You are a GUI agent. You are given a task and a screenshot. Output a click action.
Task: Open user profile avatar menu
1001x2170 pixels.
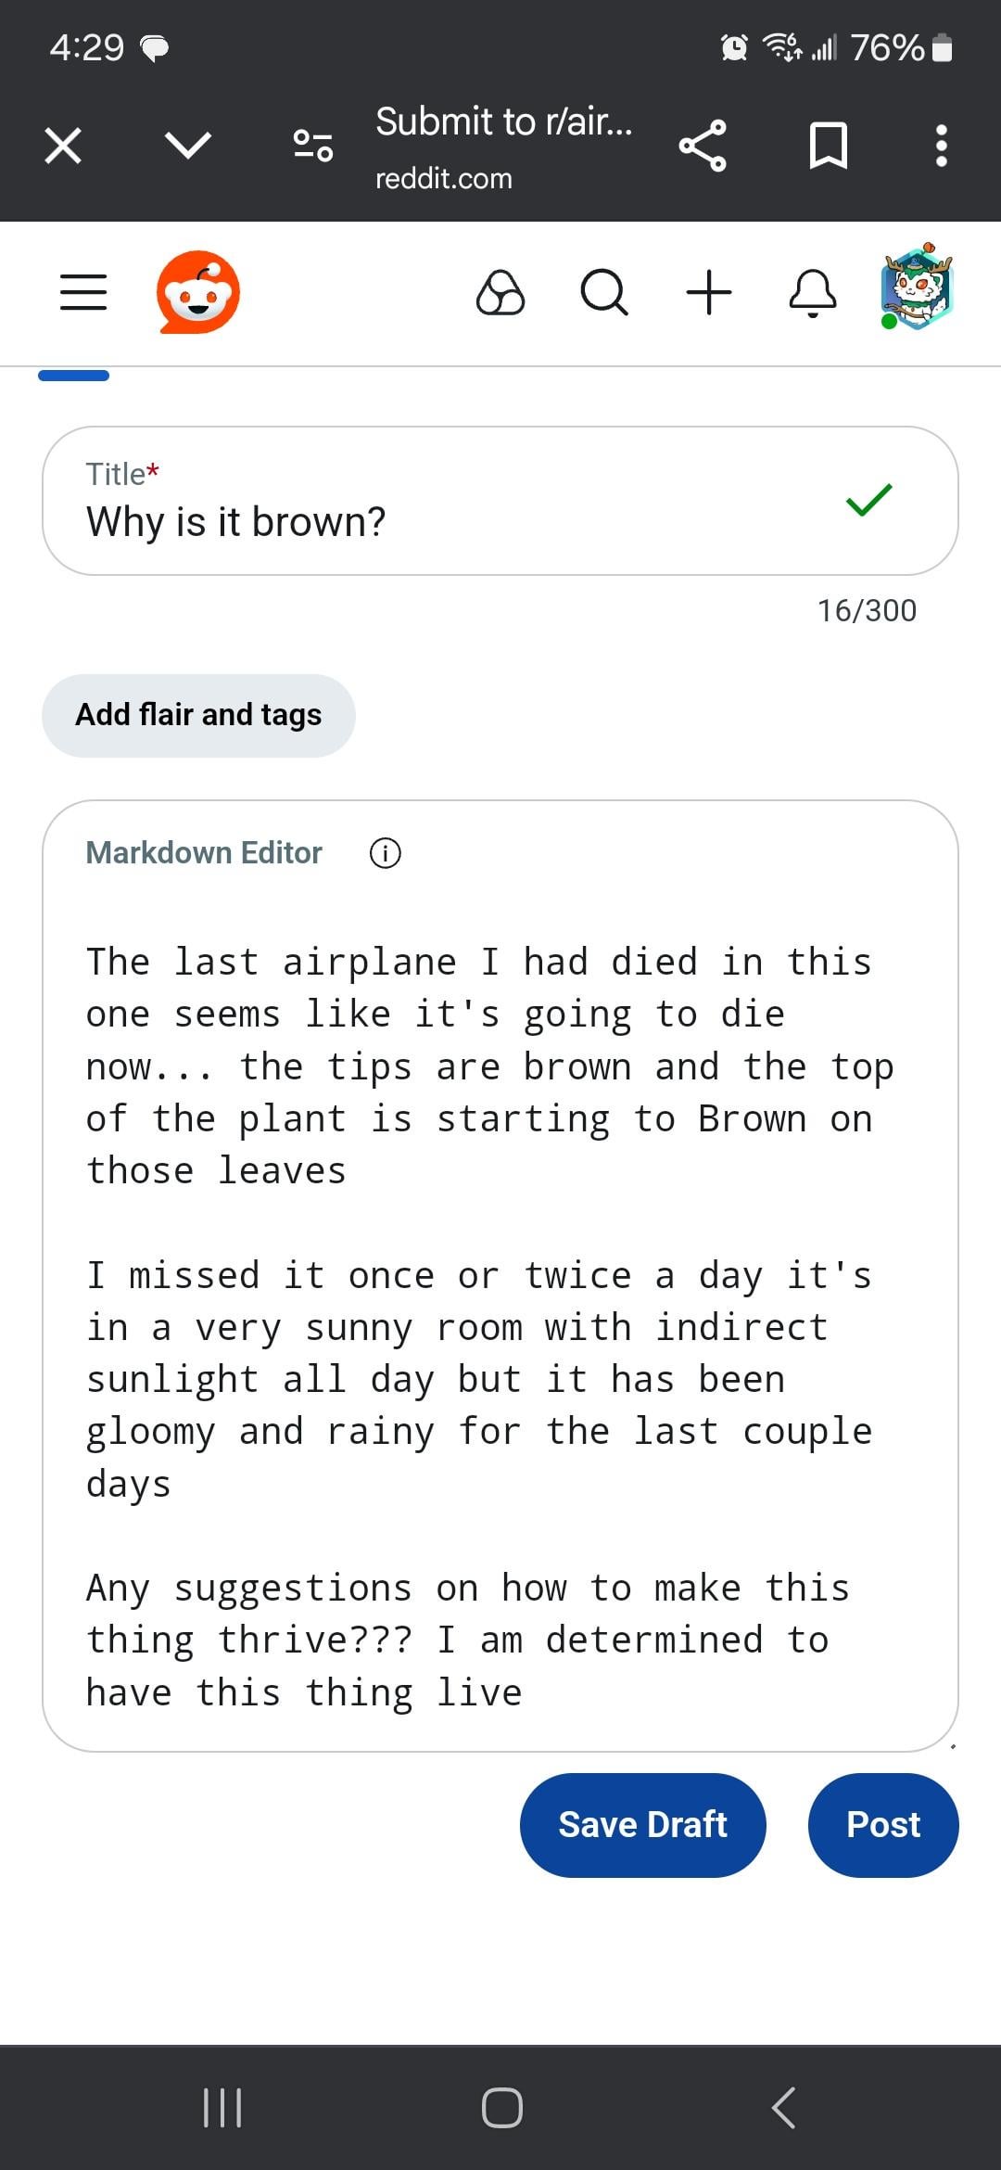pos(917,287)
